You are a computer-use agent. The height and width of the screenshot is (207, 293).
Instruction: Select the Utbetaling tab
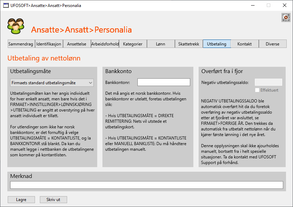(217, 44)
